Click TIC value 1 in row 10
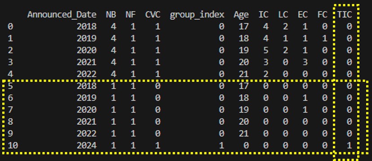The image size is (372, 161). point(349,145)
